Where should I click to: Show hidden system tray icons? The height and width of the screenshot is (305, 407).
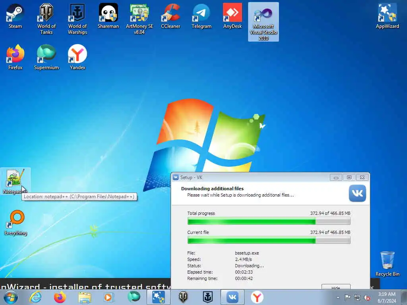(338, 298)
